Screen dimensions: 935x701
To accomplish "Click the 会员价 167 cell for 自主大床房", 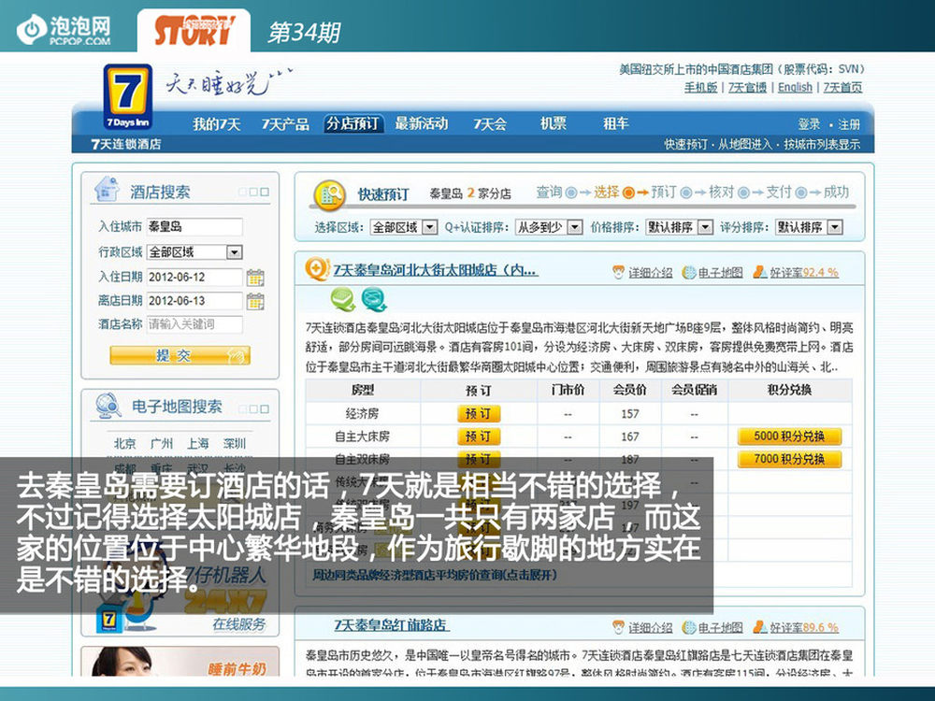I will tap(630, 436).
